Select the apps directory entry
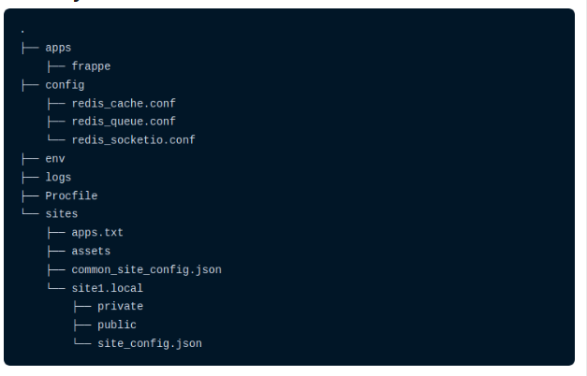 (x=58, y=47)
